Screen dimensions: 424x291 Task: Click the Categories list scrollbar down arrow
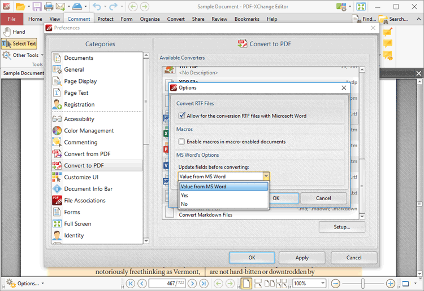[146, 241]
